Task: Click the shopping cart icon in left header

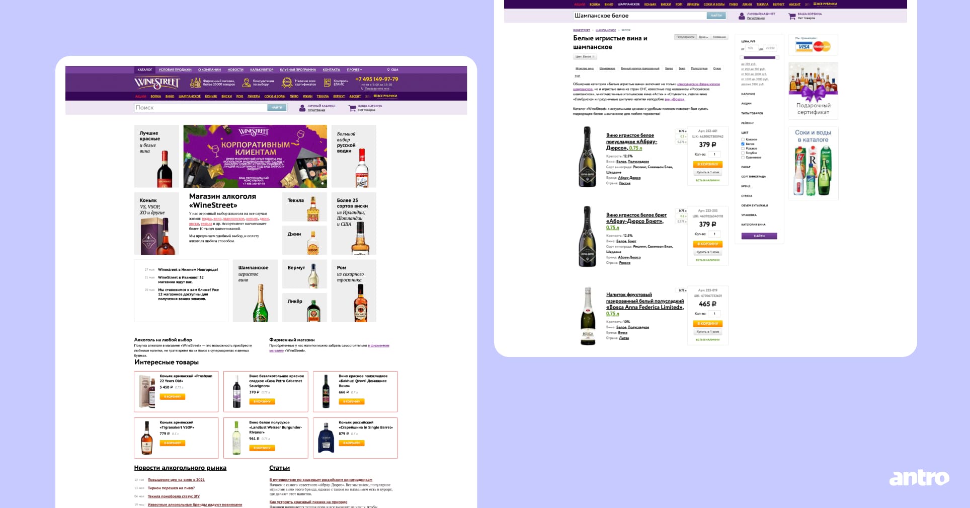Action: 352,108
